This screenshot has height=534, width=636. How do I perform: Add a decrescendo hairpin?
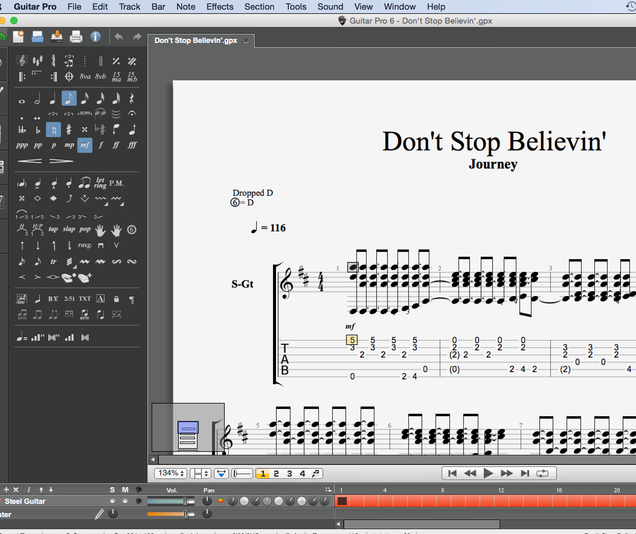(x=61, y=161)
